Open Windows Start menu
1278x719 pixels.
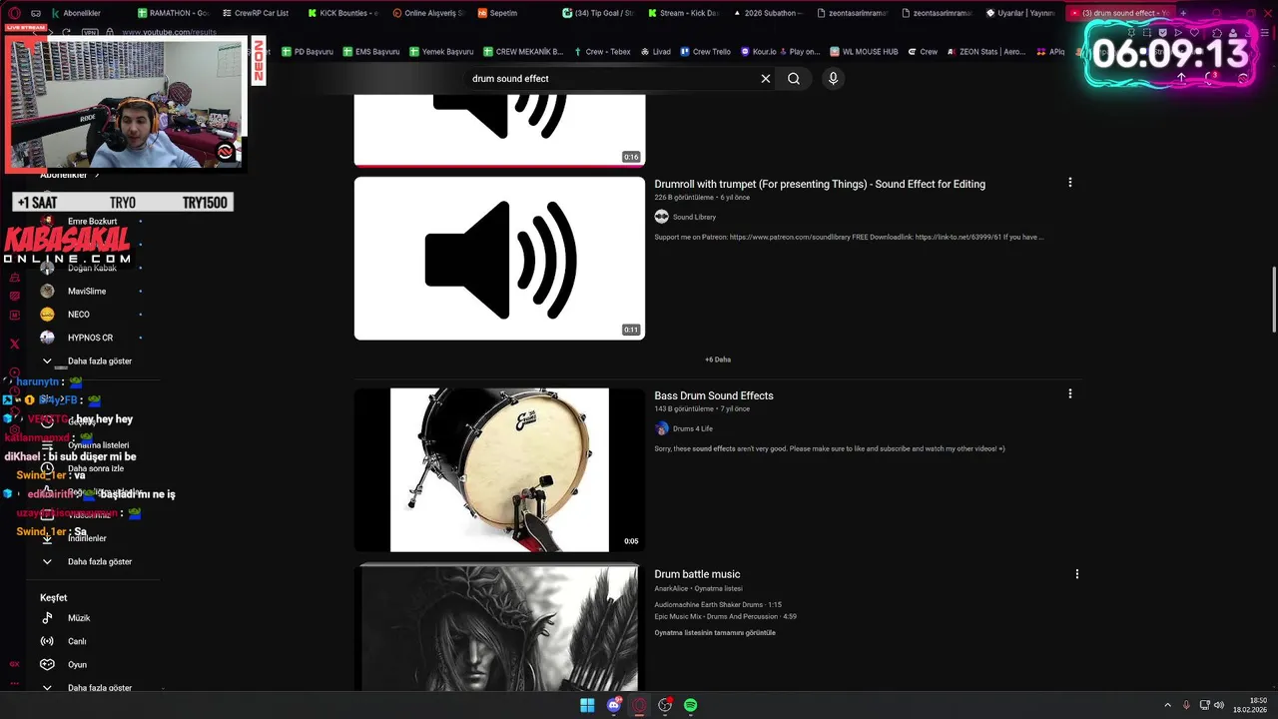587,706
